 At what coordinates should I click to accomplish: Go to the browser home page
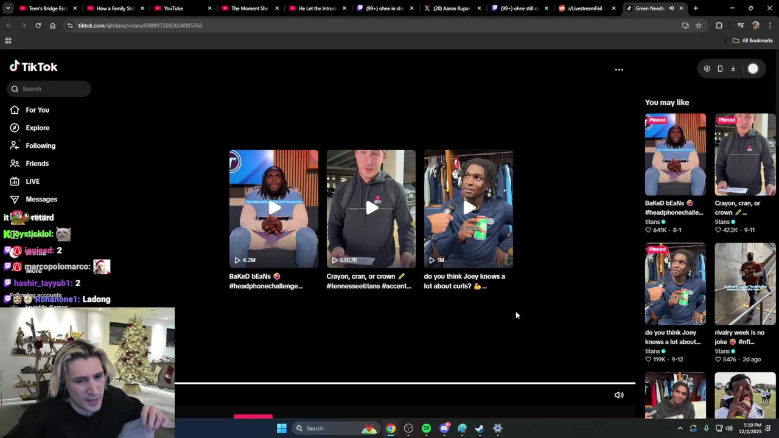52,26
